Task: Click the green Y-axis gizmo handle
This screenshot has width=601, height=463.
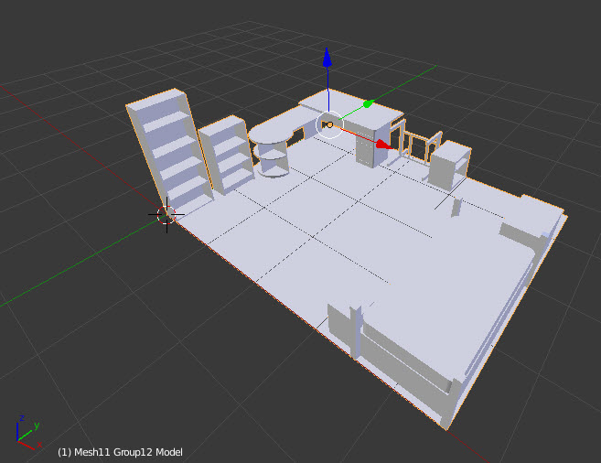Action: tap(368, 103)
